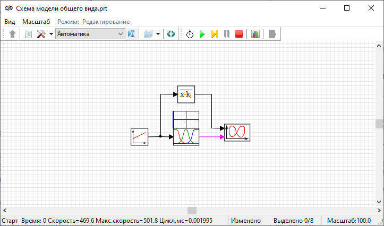
Task: Click the hammer and wrench tools icon
Action: click(41, 34)
